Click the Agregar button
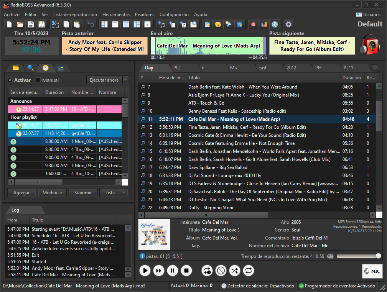 [x=21, y=193]
